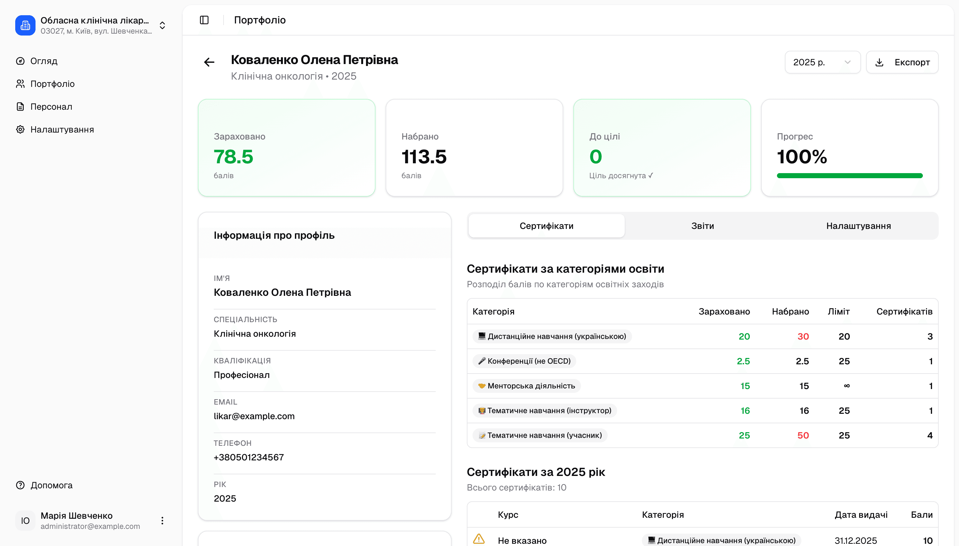Open the three-dot menu for Марія Шевченко
The height and width of the screenshot is (546, 959).
tap(162, 521)
